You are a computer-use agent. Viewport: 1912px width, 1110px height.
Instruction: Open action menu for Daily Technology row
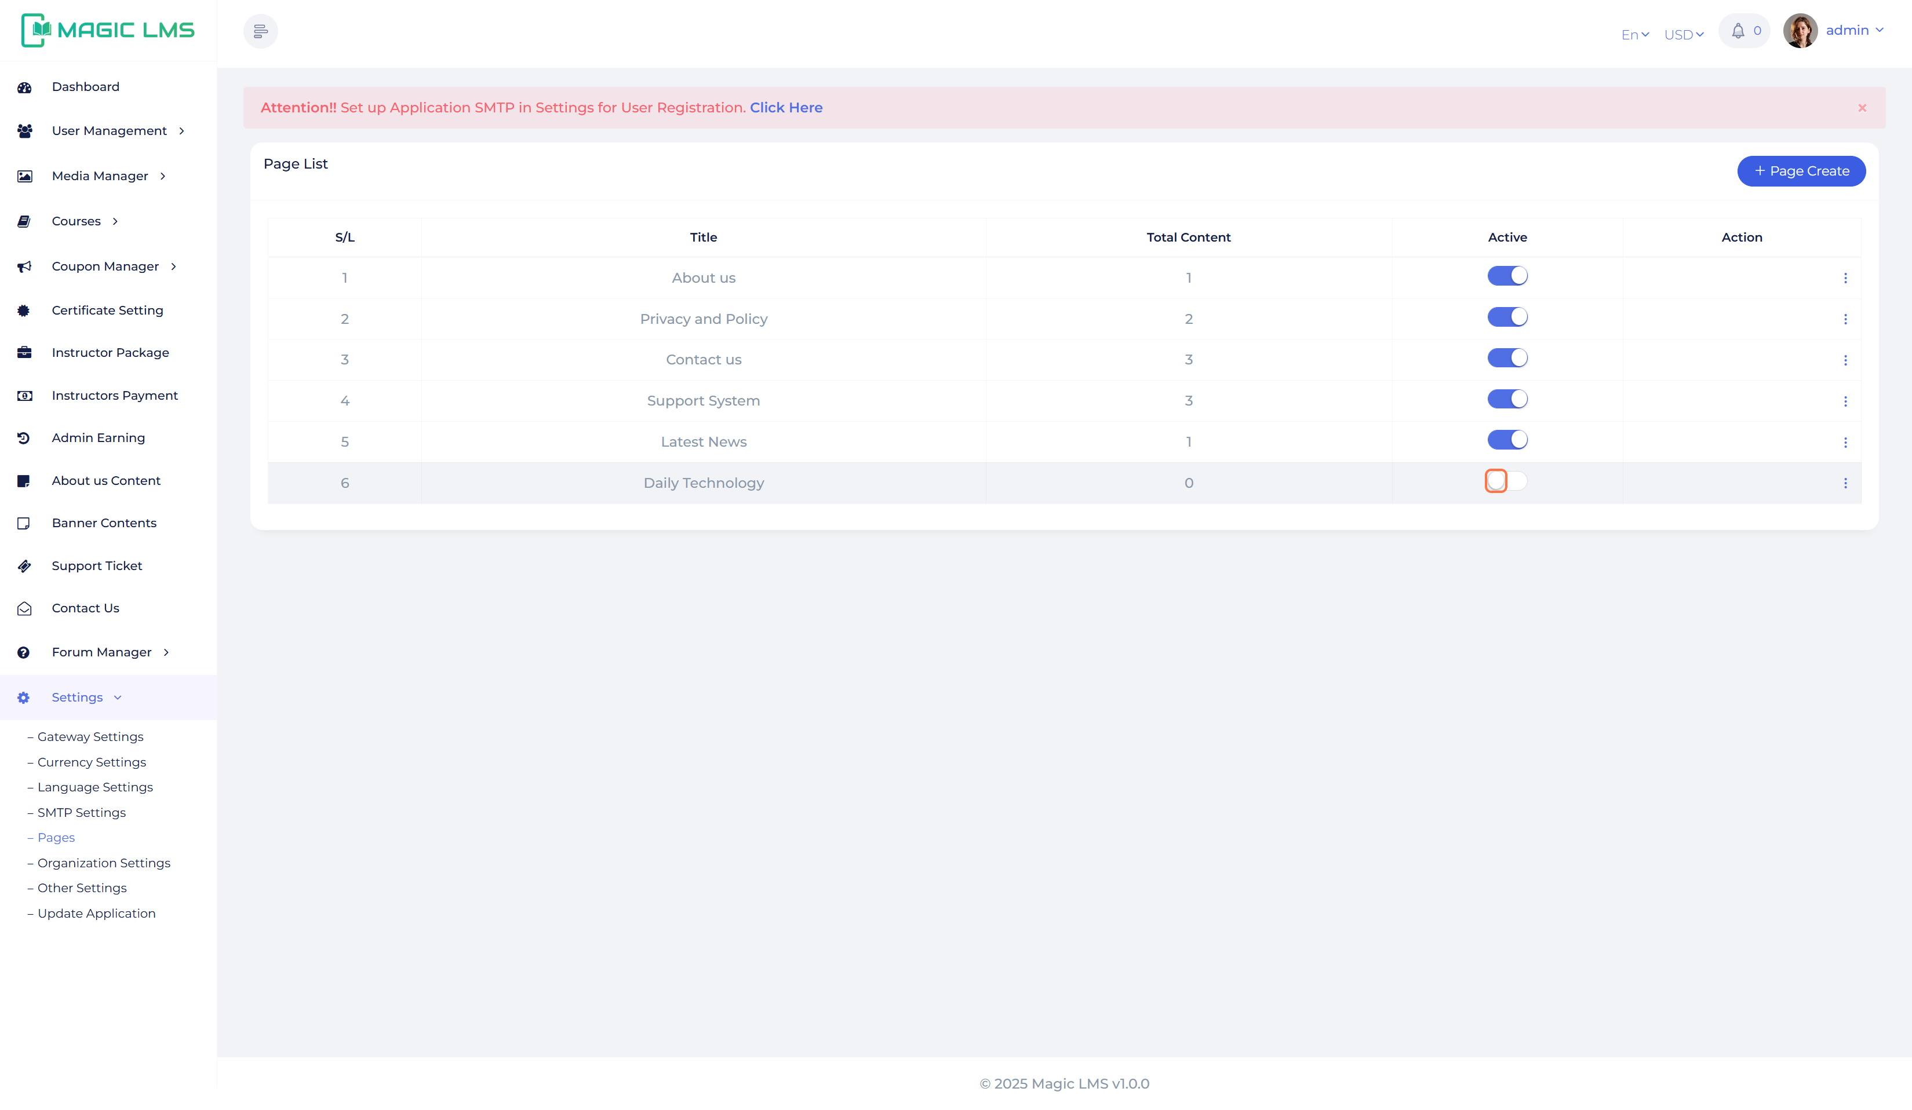[1845, 483]
